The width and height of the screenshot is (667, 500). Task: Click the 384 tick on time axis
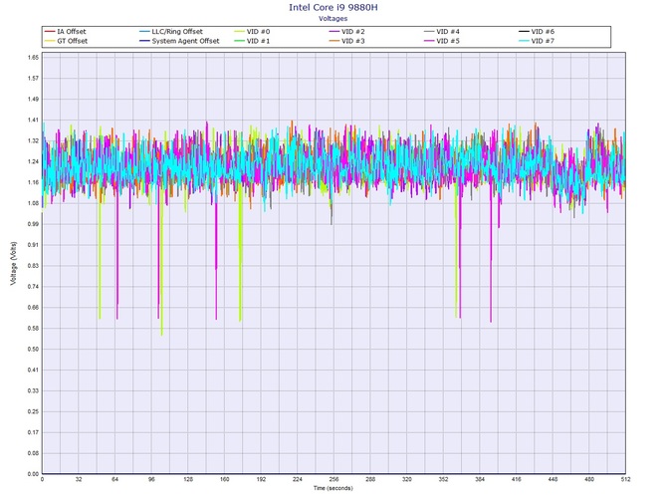(x=480, y=479)
